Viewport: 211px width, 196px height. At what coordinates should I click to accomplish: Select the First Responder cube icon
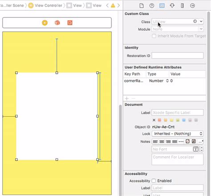[x=57, y=23]
